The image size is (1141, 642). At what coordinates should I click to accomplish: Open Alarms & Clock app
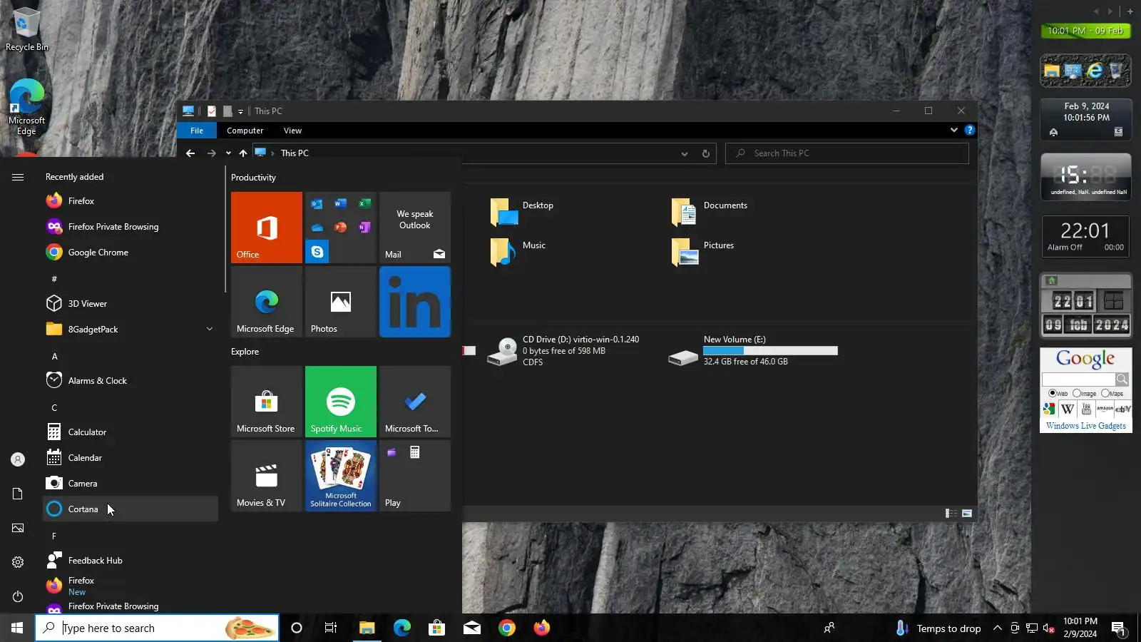131,381
